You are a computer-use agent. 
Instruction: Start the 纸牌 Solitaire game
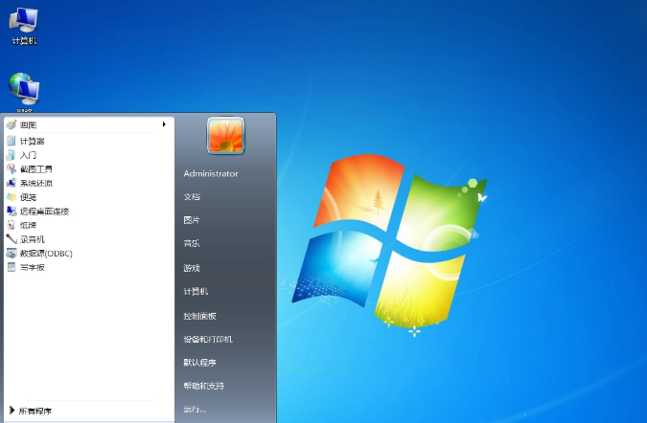21,225
